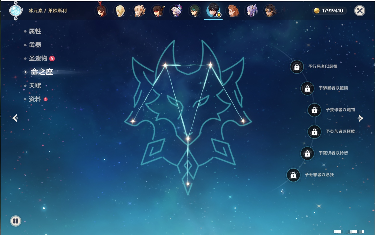
Task: Open the grid menu icon at bottom-left
Action: tap(16, 221)
